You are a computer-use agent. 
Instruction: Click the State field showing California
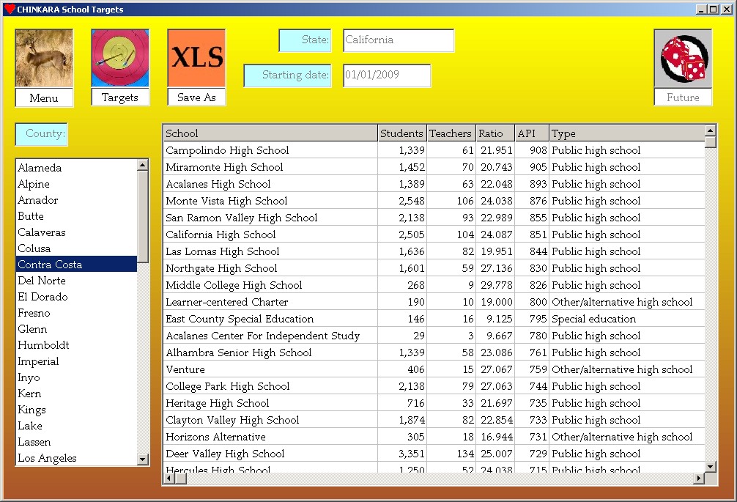[x=399, y=40]
